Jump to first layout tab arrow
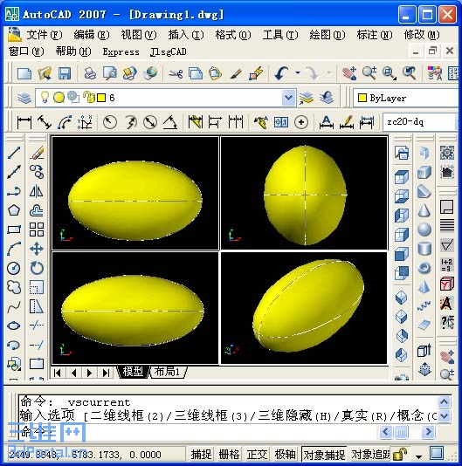The width and height of the screenshot is (462, 466). tap(58, 373)
